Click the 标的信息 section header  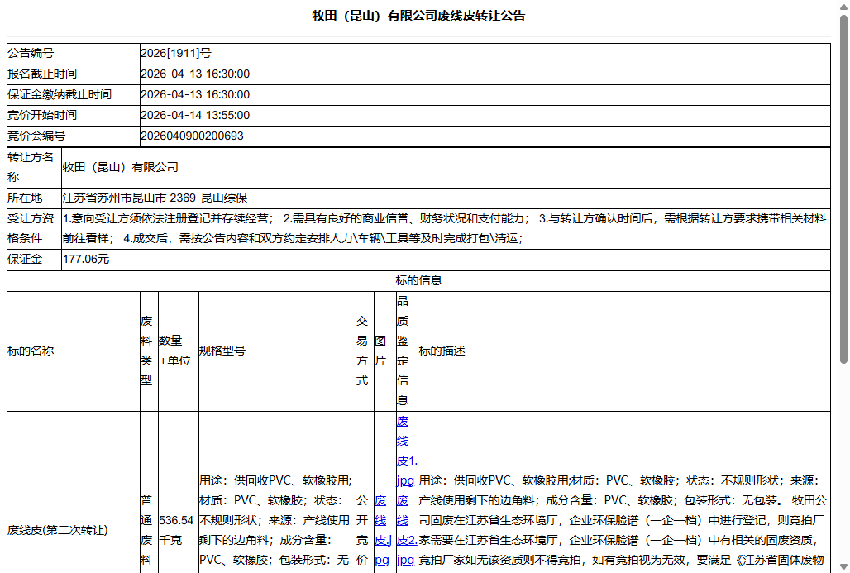[x=418, y=281]
